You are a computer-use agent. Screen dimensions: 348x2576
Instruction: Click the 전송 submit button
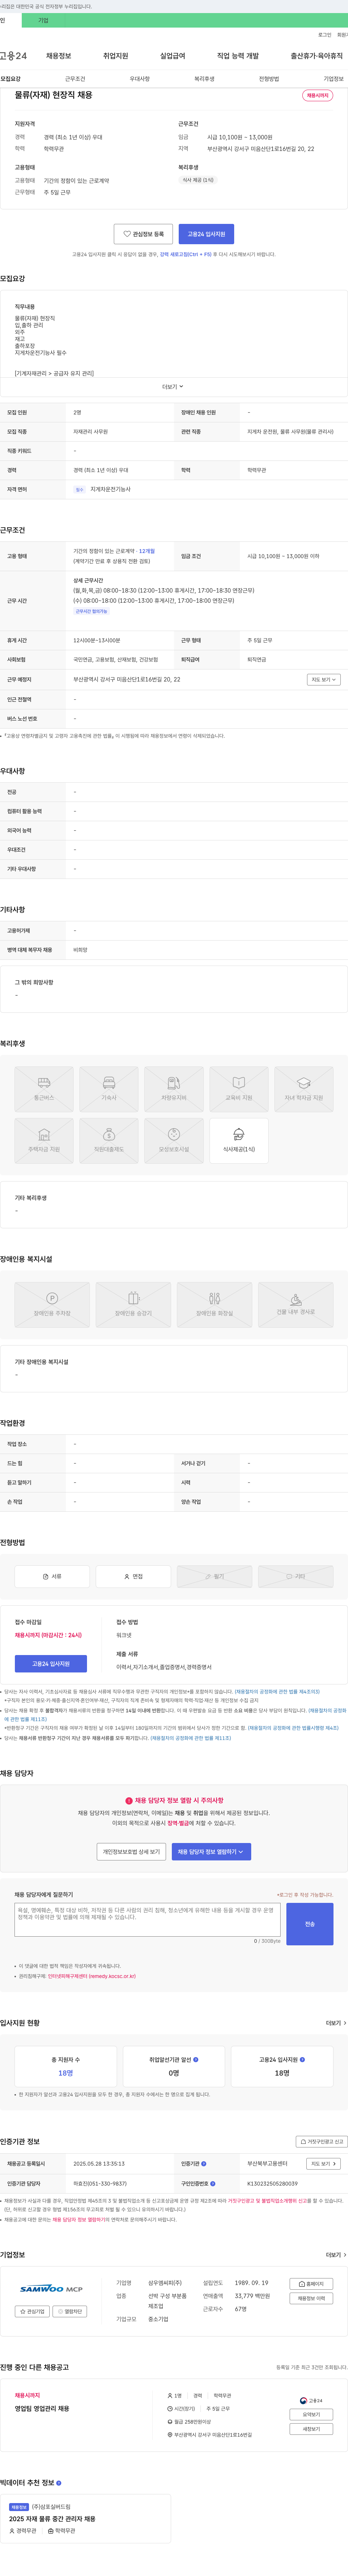point(310,1924)
